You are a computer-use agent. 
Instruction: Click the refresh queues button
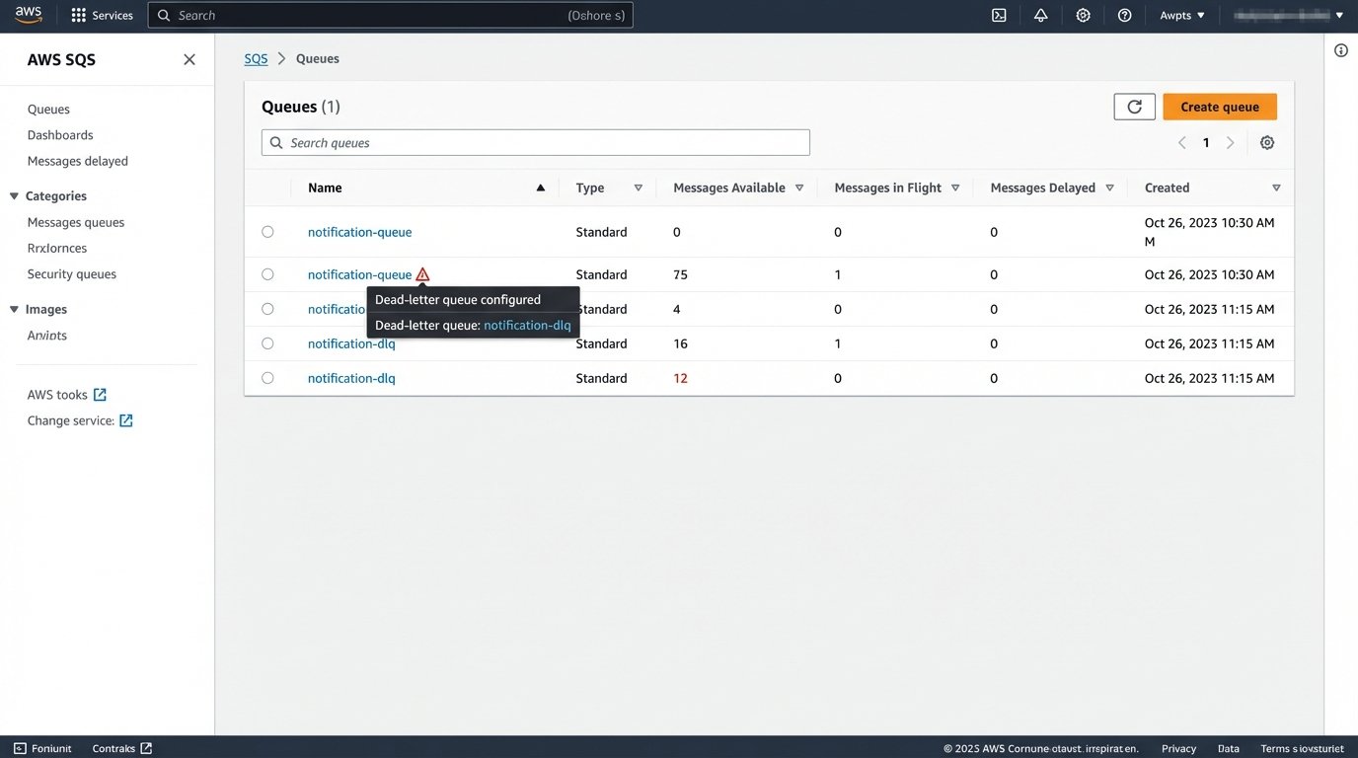(1134, 107)
